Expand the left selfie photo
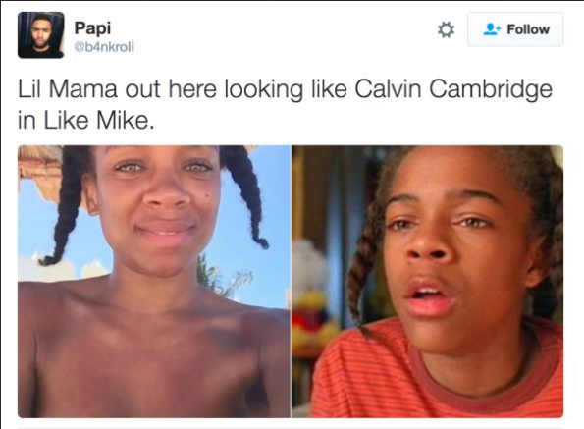584x429 pixels. pyautogui.click(x=154, y=282)
